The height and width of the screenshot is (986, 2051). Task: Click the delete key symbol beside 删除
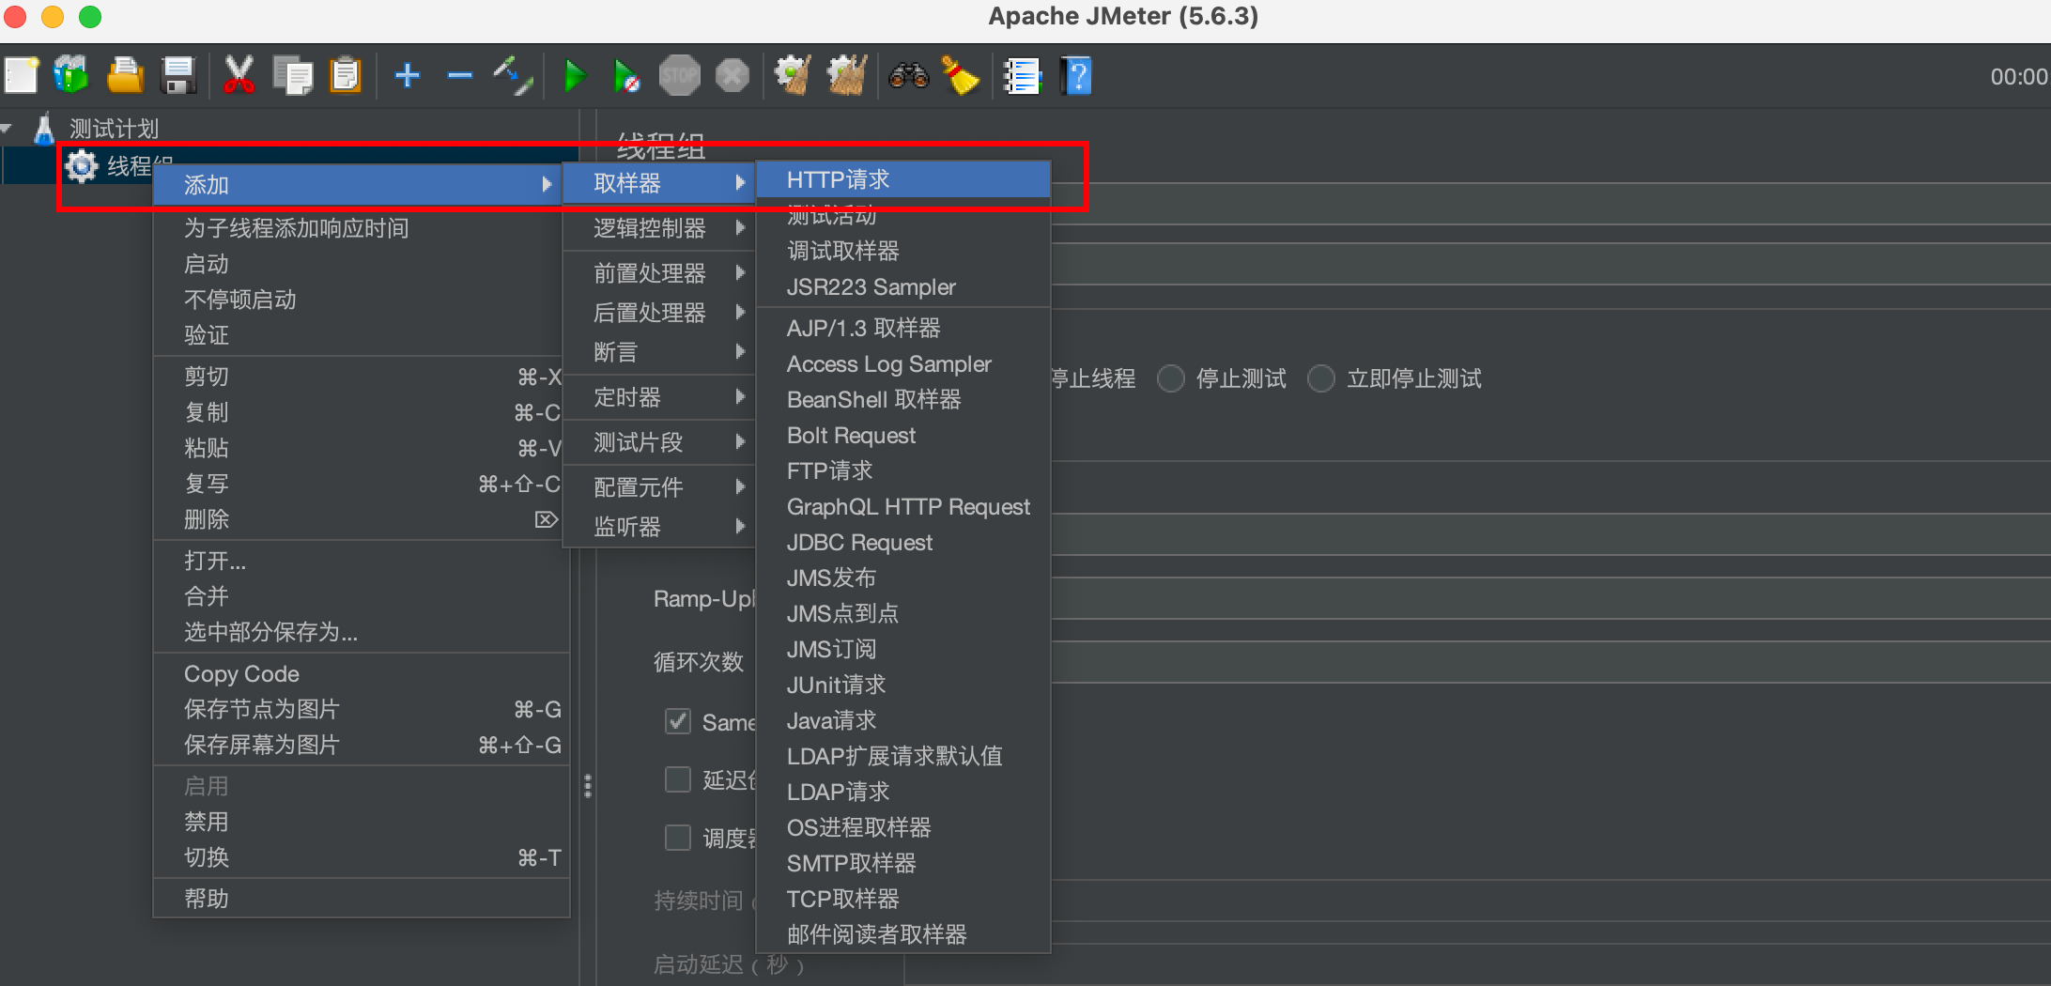(x=547, y=519)
